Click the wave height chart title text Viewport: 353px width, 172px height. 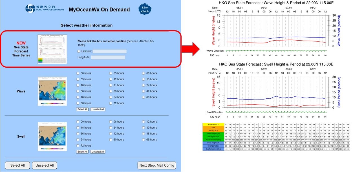[x=276, y=3]
